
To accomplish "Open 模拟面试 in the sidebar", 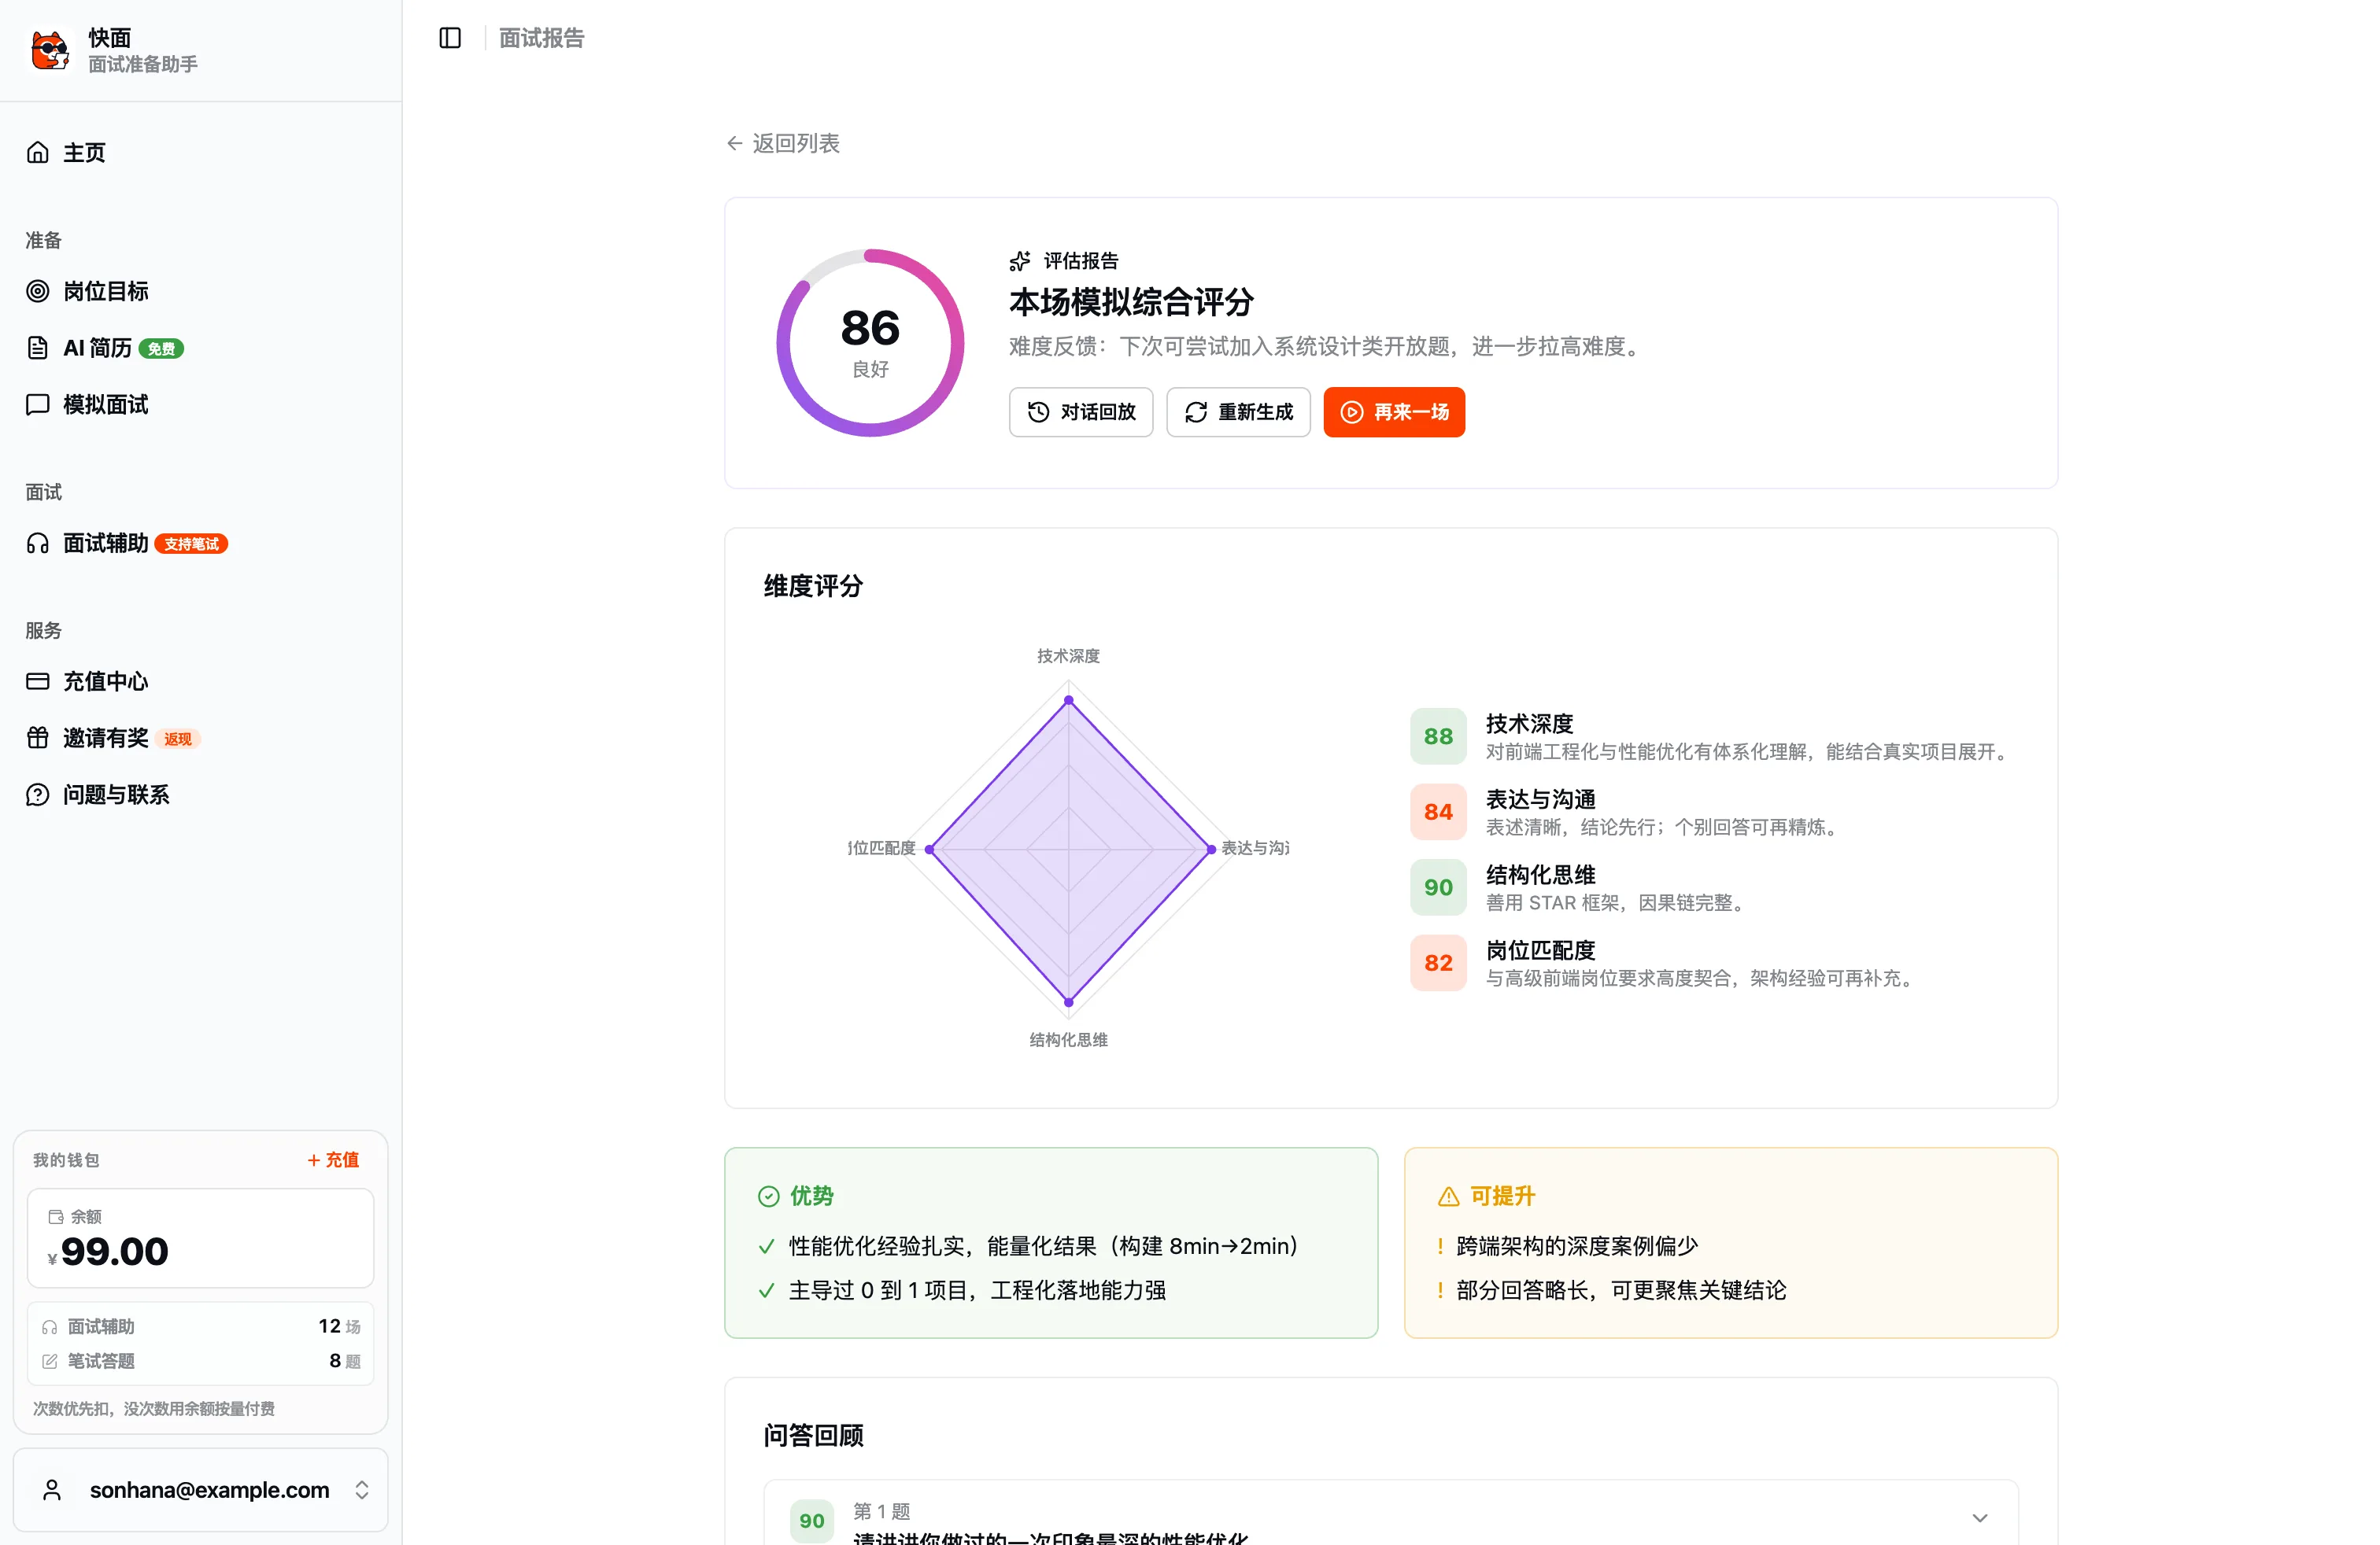I will pyautogui.click(x=200, y=405).
